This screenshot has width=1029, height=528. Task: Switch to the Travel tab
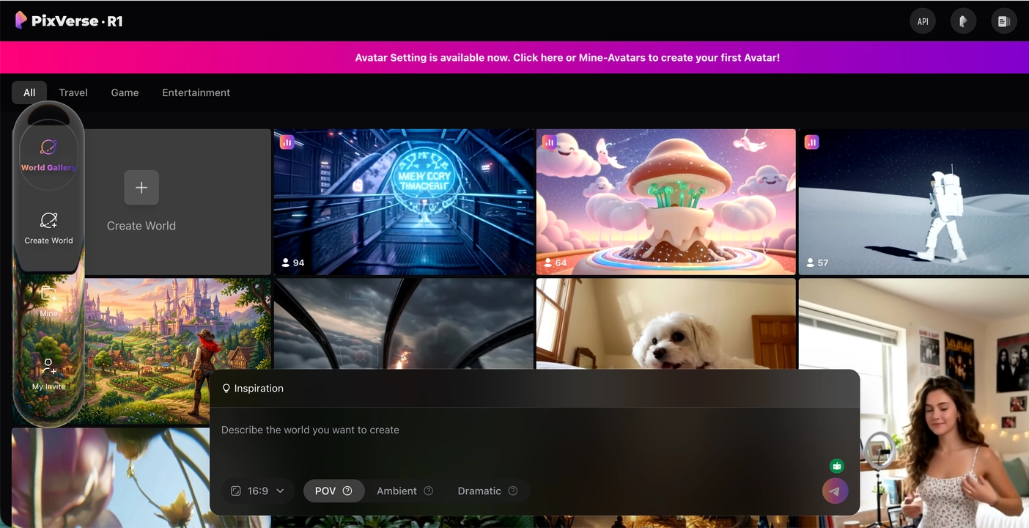[x=73, y=92]
